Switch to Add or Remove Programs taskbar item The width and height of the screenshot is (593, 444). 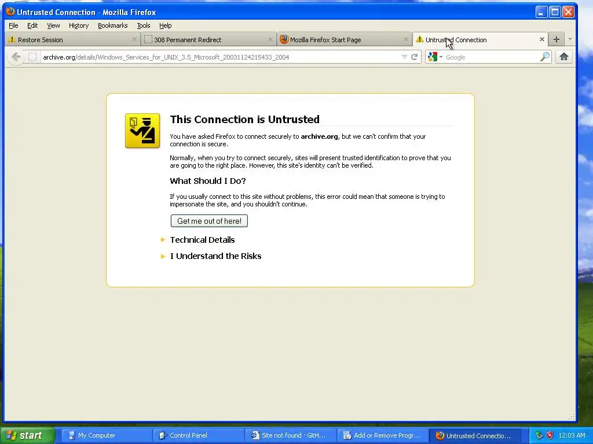click(382, 435)
